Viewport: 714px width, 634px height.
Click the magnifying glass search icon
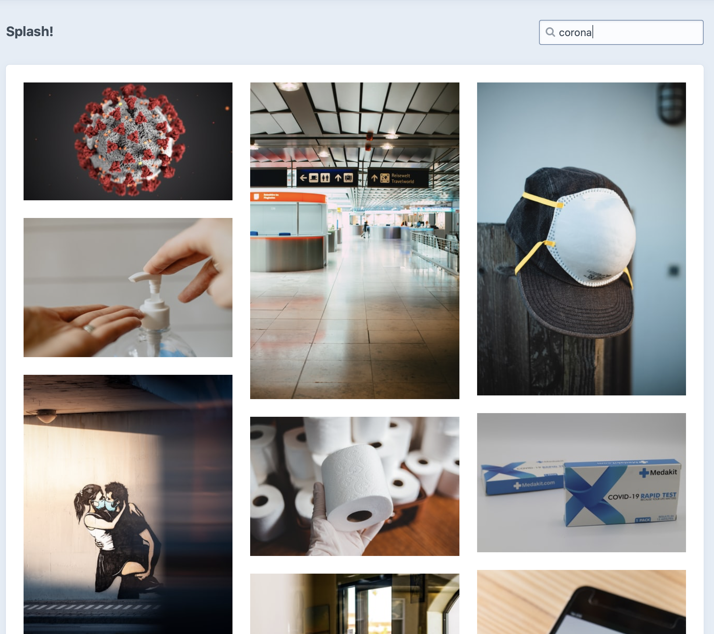(550, 32)
